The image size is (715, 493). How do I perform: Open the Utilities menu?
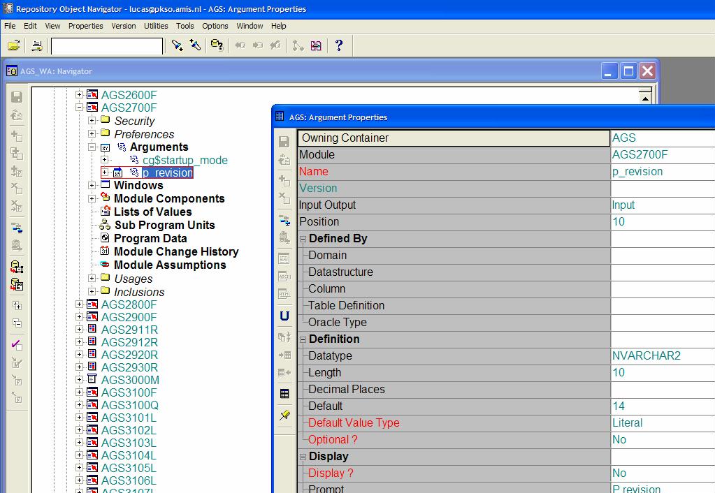tap(156, 26)
